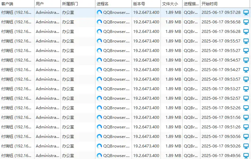Click Administra... user in 09:56:58 row

[x=47, y=22]
